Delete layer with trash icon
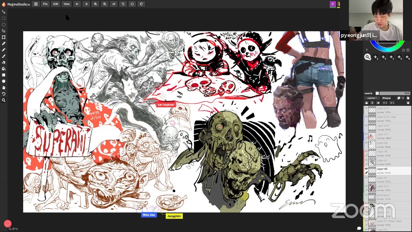Viewport: 412px width, 232px height. (408, 103)
